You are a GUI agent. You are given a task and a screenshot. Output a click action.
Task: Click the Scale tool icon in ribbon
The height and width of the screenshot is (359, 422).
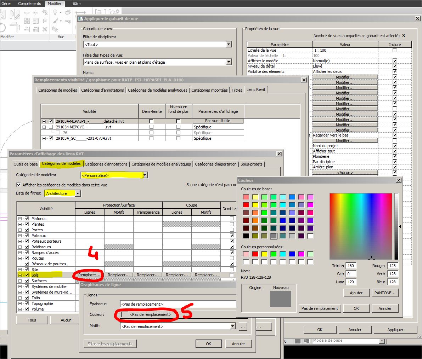tap(36, 21)
